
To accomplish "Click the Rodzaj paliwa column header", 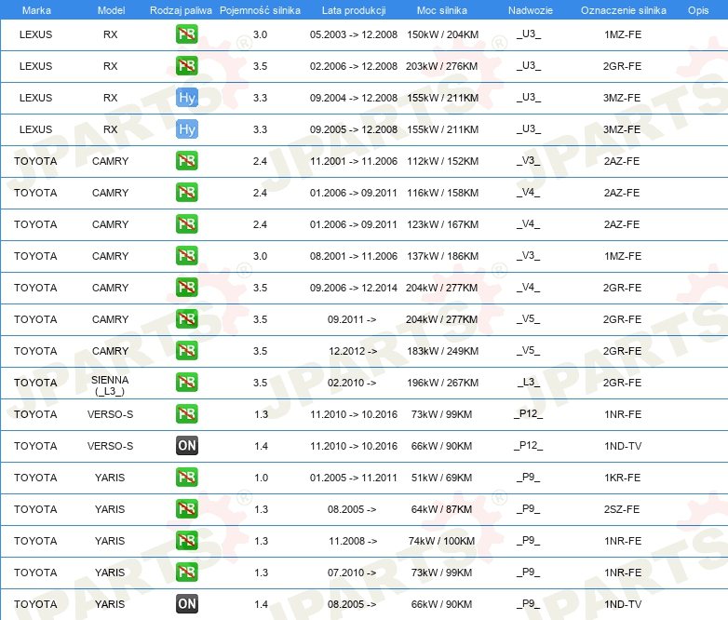I will [181, 10].
